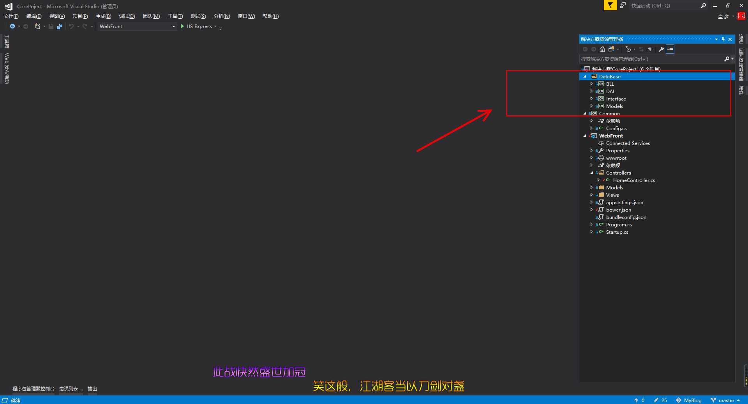Screen dimensions: 748x404
Task: Click the signed-in account name 尘步
Action: (x=723, y=16)
